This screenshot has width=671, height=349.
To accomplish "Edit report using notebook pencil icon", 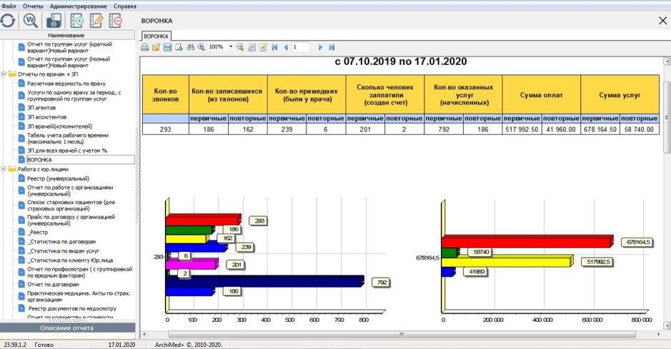I will tap(96, 21).
